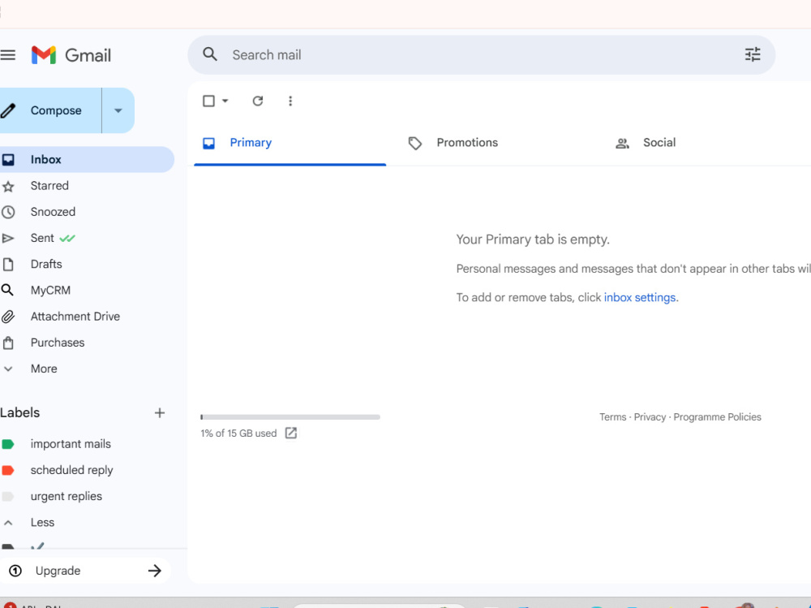Click the grey urgent replies label icon
Viewport: 811px width, 608px height.
click(x=8, y=496)
